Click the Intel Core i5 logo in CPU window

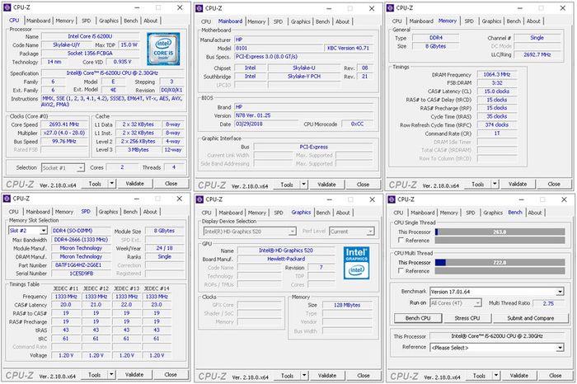[163, 49]
